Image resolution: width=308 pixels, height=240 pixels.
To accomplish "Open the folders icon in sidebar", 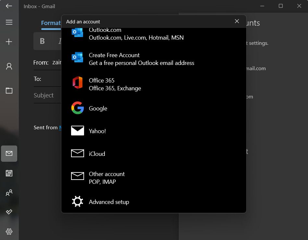I will (x=9, y=90).
